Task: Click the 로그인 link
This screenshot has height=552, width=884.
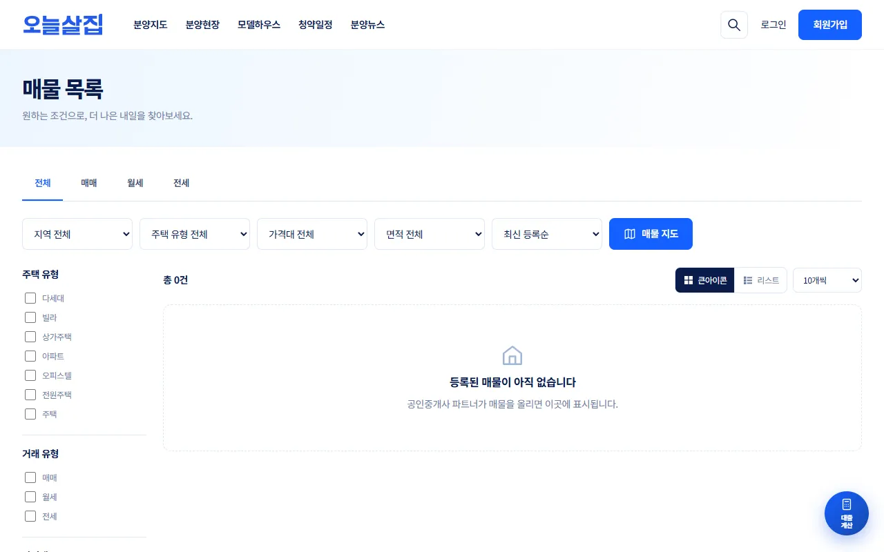Action: tap(773, 25)
